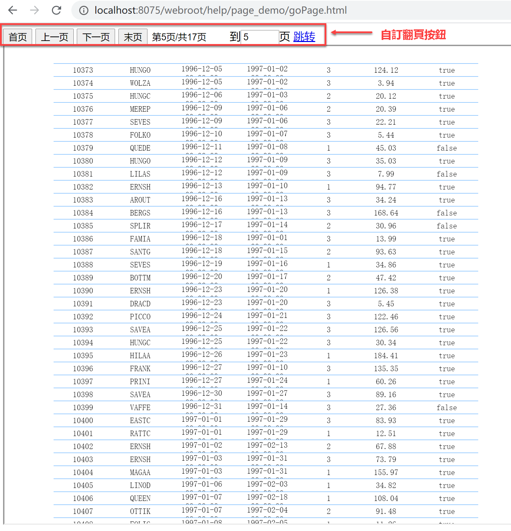The image size is (511, 531).
Task: Go to first page with 首页 button
Action: click(18, 37)
